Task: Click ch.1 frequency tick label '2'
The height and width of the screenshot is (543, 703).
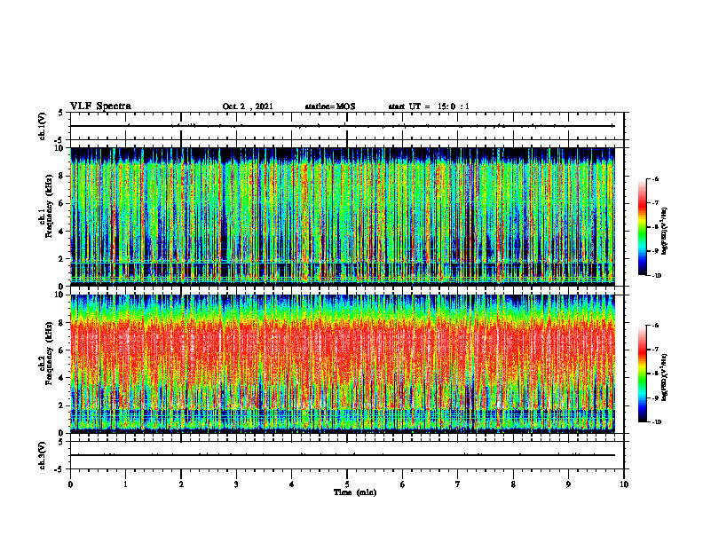Action: [x=62, y=259]
